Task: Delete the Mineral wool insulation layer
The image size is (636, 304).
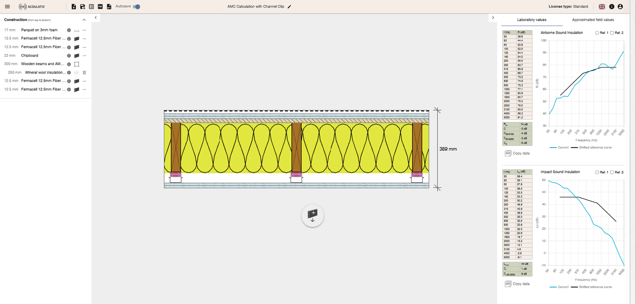Action: [x=84, y=73]
